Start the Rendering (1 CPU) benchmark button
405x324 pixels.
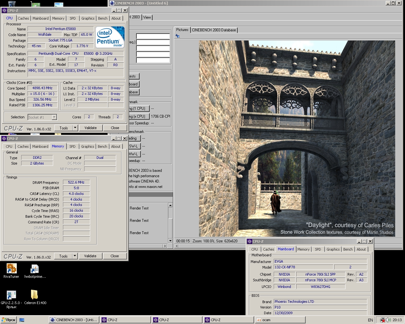click(x=139, y=109)
